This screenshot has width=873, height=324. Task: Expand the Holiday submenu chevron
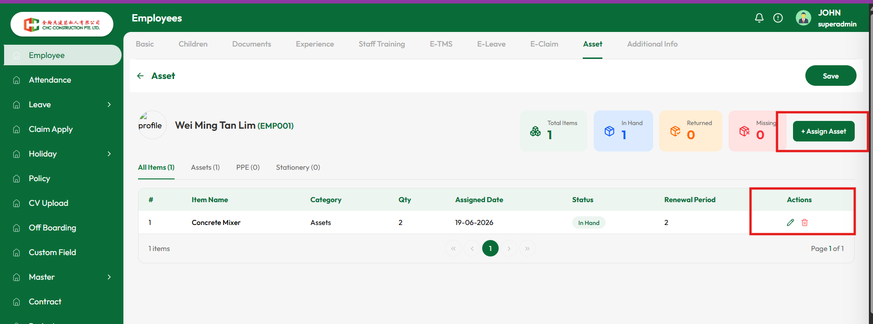(x=109, y=154)
